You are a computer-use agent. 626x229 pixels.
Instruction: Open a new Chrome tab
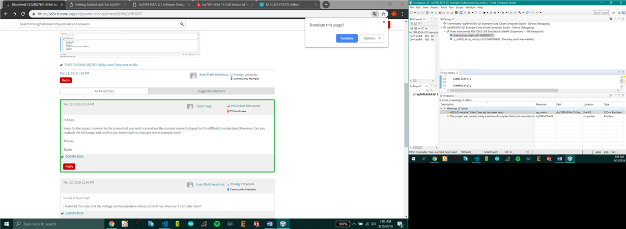click(x=326, y=5)
